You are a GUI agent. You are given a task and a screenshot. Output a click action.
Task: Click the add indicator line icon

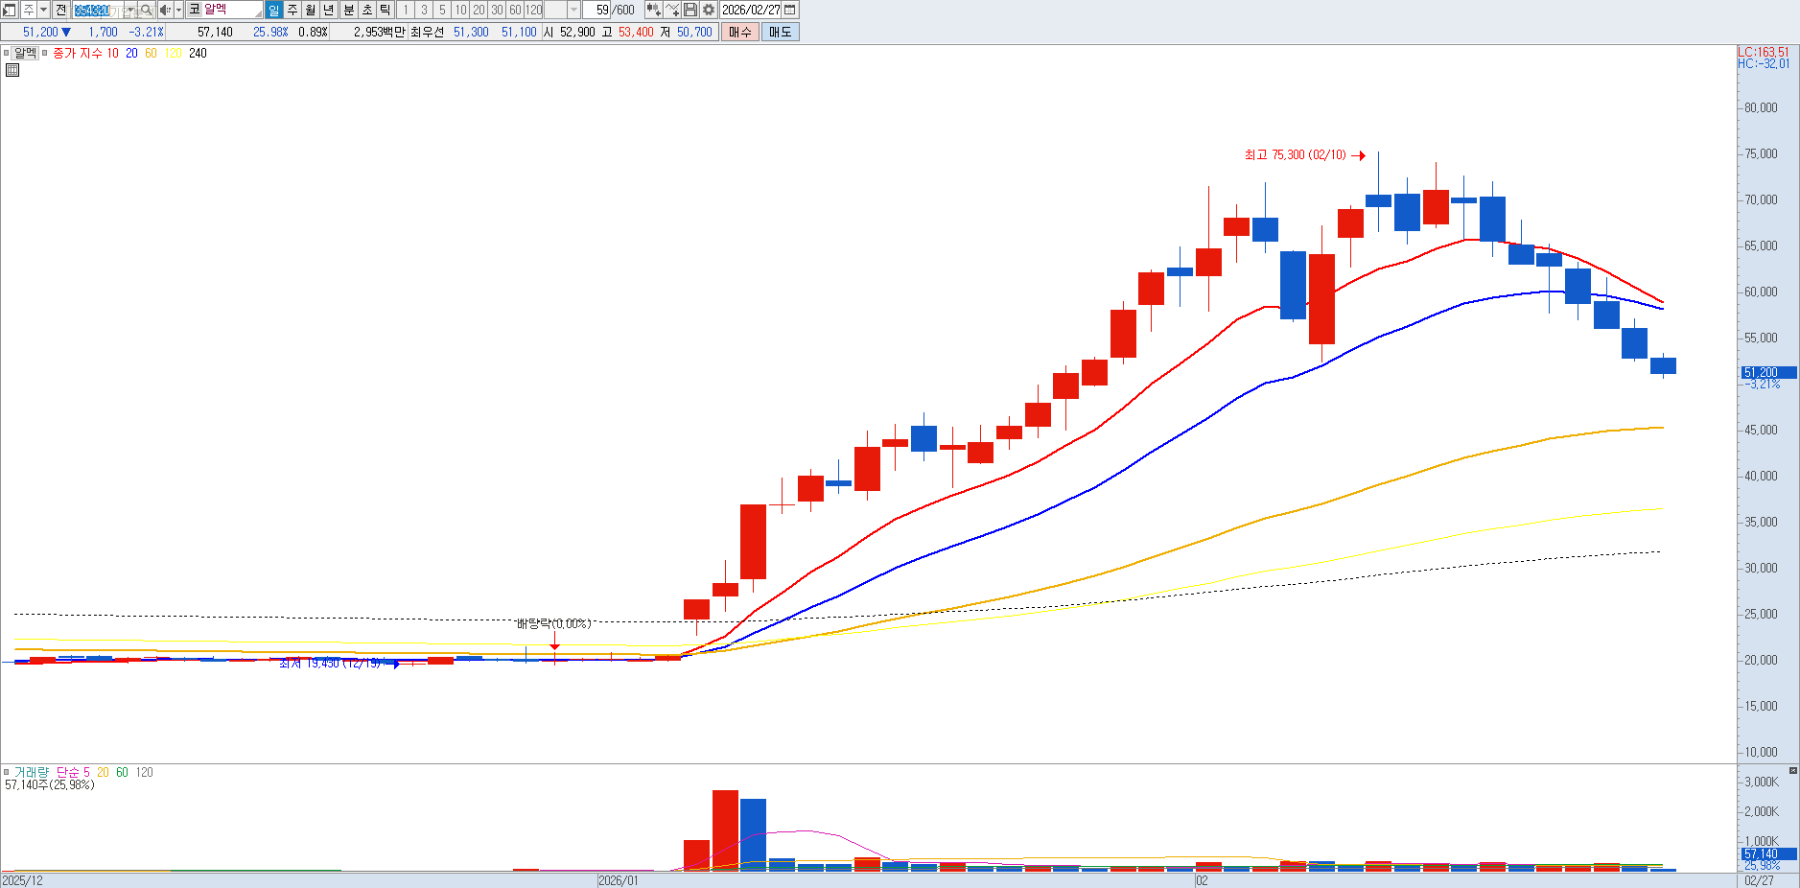672,10
